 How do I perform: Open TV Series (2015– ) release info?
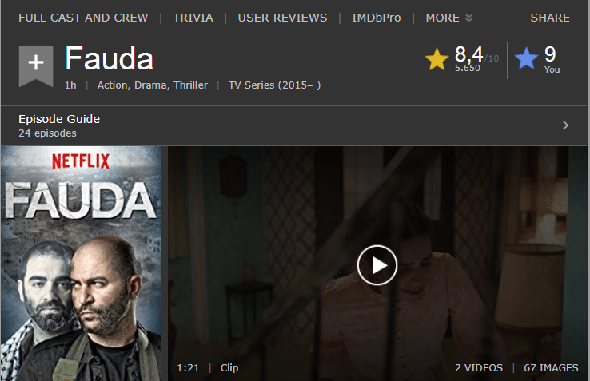275,85
